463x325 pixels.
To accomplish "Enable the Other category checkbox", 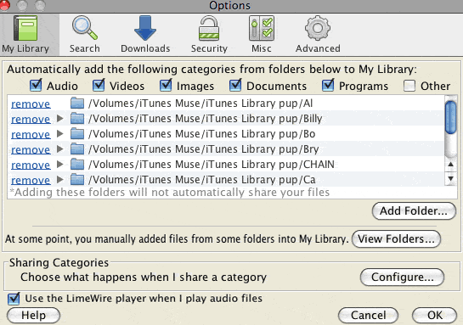I will click(x=409, y=86).
